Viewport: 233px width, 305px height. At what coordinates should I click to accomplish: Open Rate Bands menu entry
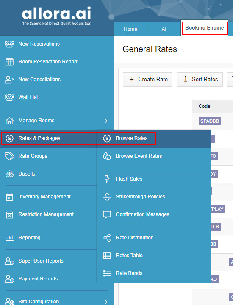coord(154,273)
